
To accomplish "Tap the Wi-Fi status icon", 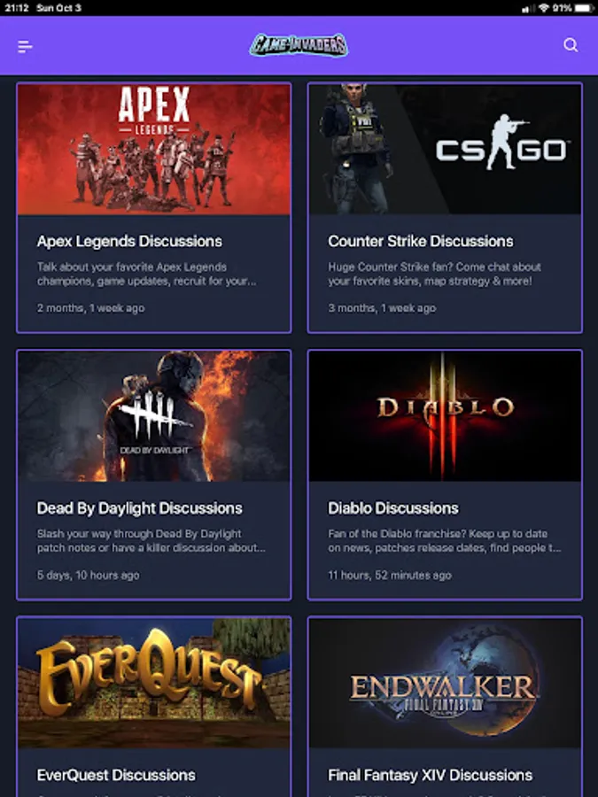I will (544, 8).
